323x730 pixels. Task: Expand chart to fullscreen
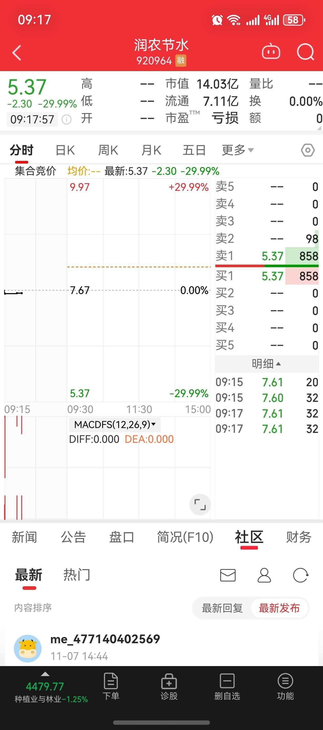[x=200, y=505]
